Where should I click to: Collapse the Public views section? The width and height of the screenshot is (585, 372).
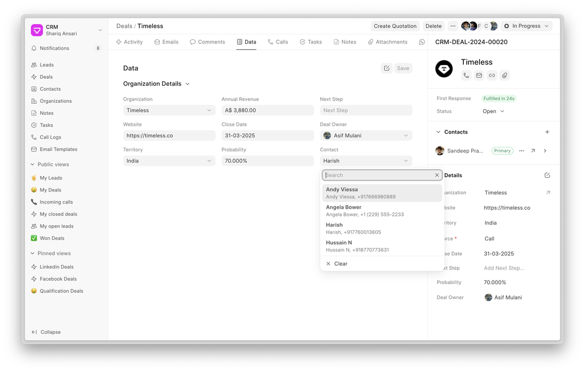tap(33, 165)
